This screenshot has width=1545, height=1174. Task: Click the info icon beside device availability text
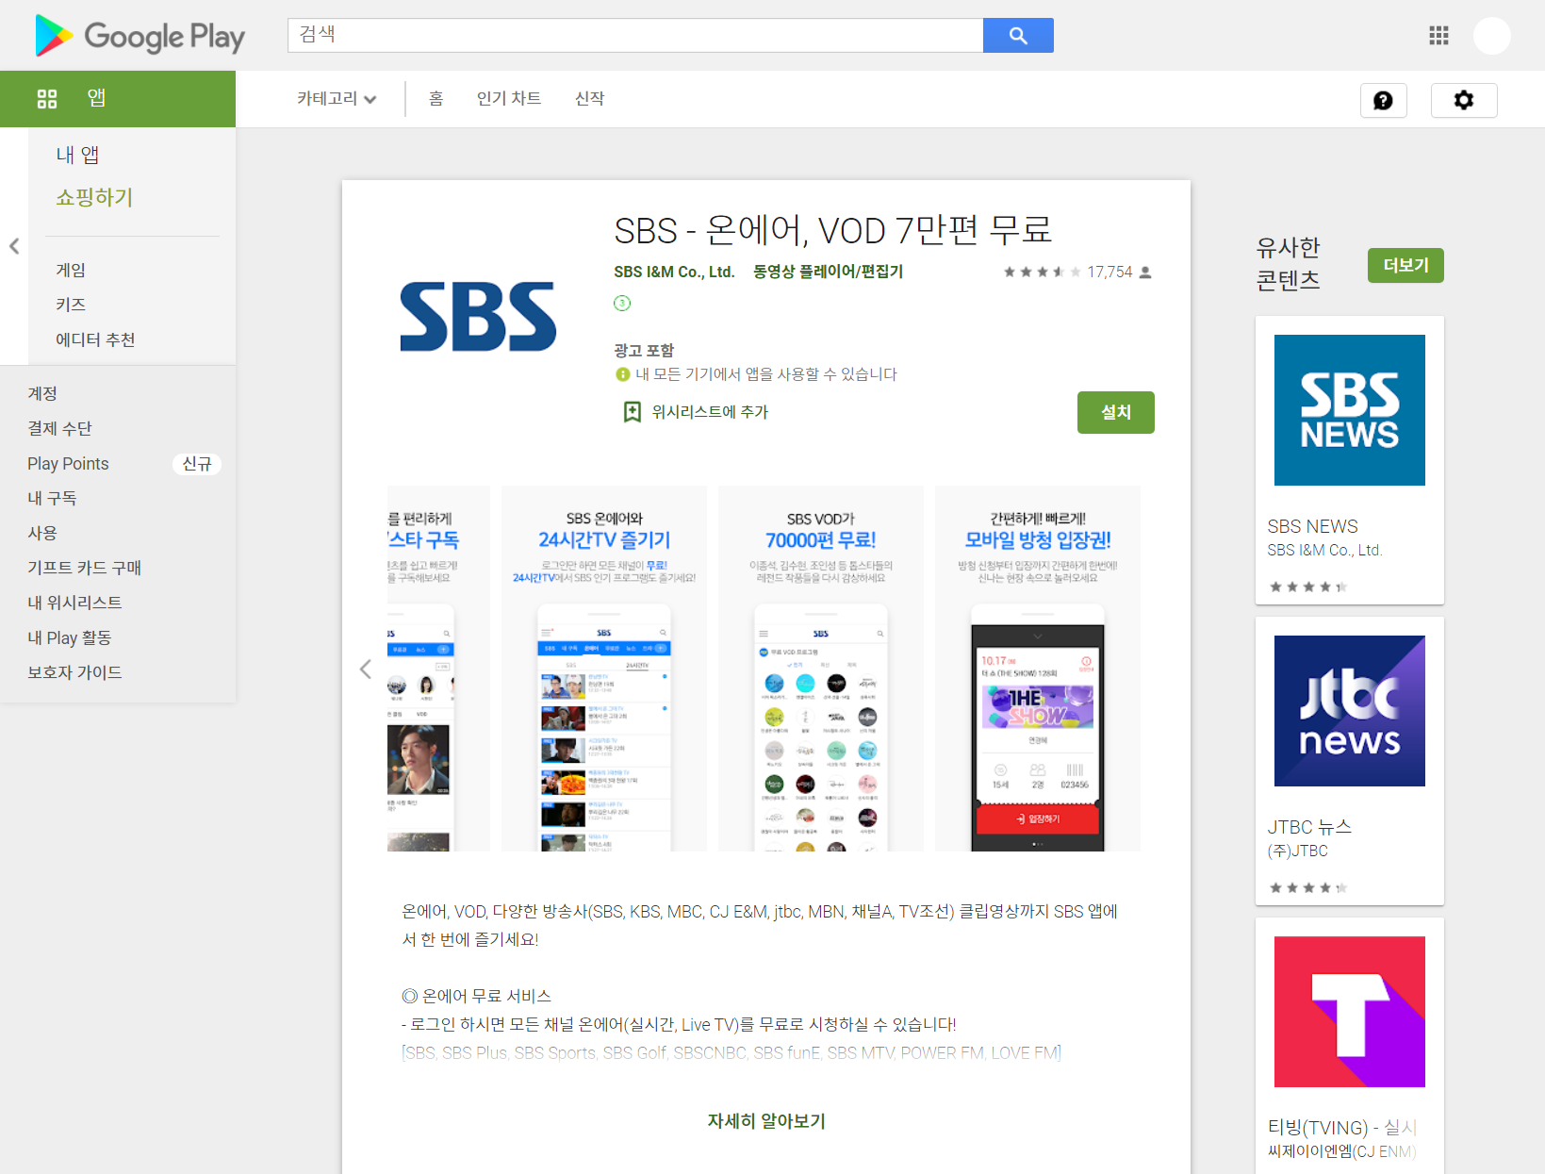coord(622,374)
